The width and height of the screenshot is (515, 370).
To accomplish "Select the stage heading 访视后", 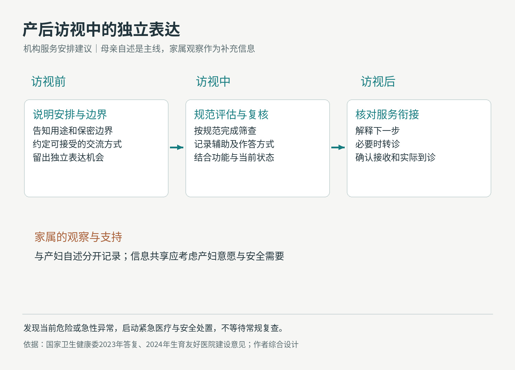I will click(x=378, y=82).
